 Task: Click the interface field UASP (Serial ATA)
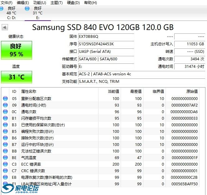click(x=106, y=52)
